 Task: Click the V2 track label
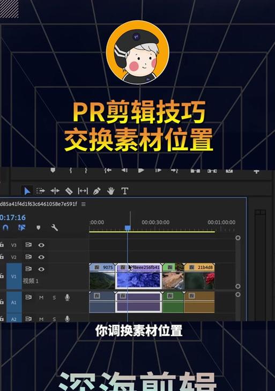coord(14,257)
